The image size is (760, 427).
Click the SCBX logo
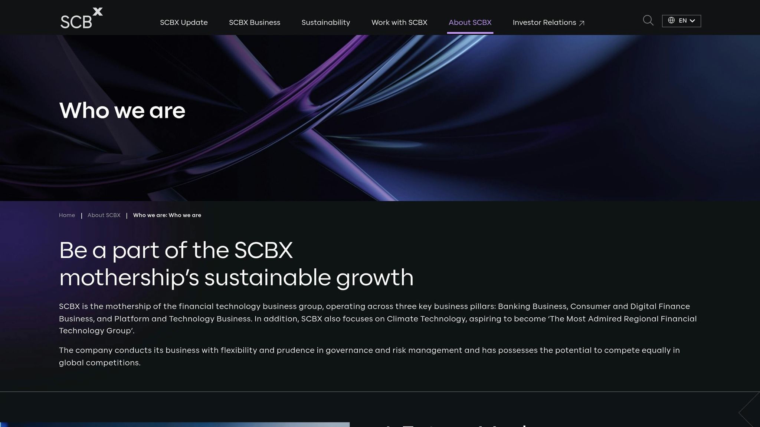click(x=82, y=18)
